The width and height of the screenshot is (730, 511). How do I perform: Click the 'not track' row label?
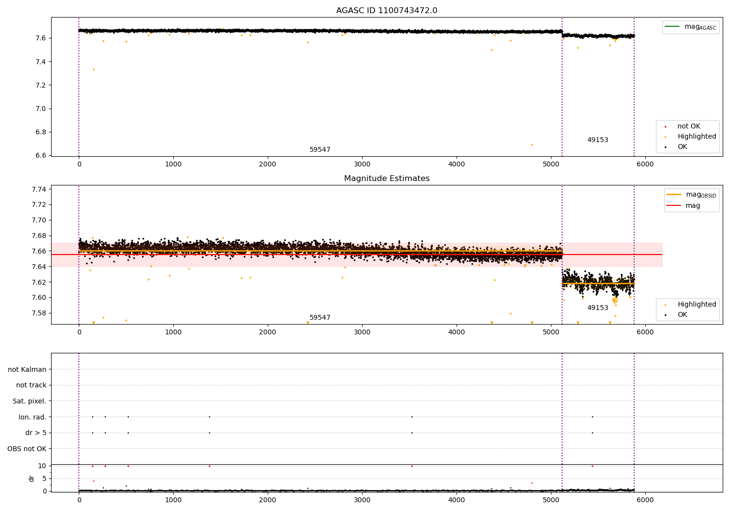[31, 385]
